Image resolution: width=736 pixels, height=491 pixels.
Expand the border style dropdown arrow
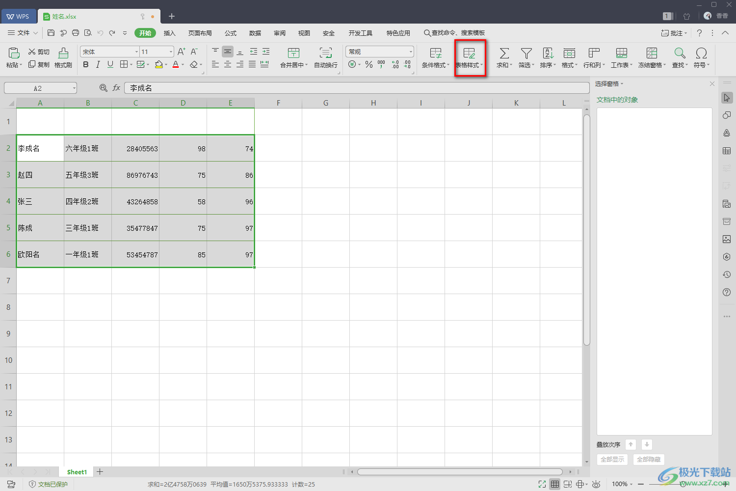(131, 65)
